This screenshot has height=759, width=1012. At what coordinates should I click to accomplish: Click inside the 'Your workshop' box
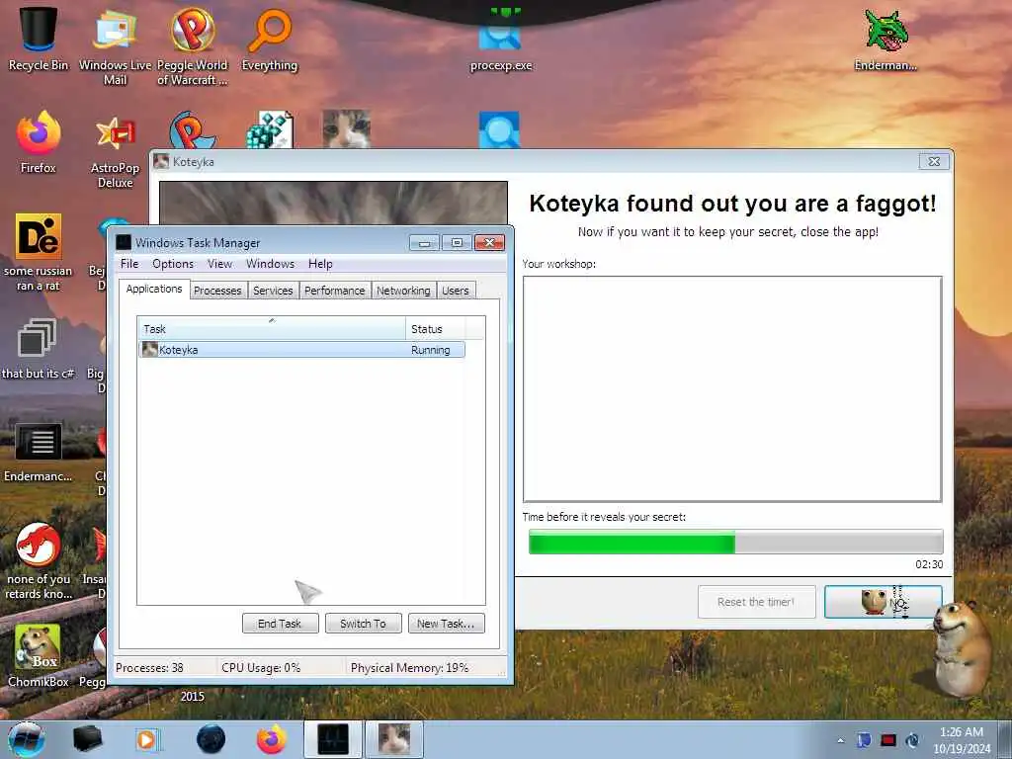(x=732, y=388)
